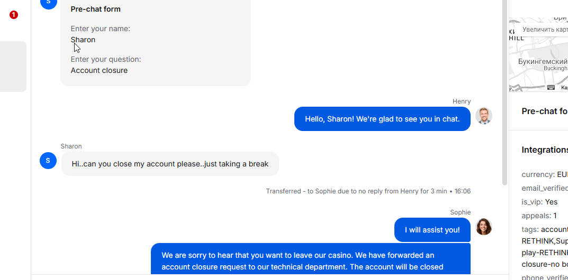Click Sharon's blue S avatar beside her message
Viewport: 568px width, 280px height.
coord(48,161)
